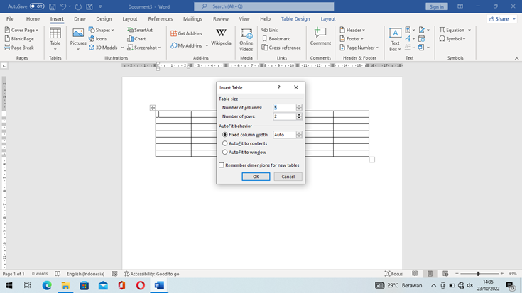Open Microsoft Edge from taskbar
Viewport: 522px width, 293px height.
tap(47, 285)
